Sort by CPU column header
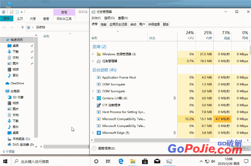The image size is (251, 166). 187,35
